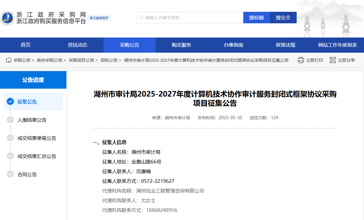Click the gray circle icon beside 合同公告
Image resolution: width=364 pixels, height=220 pixels.
point(10,174)
